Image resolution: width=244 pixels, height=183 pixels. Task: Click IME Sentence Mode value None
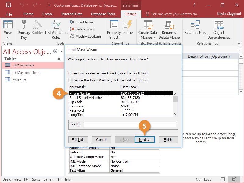tap(134, 166)
